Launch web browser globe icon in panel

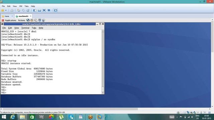(x=28, y=20)
